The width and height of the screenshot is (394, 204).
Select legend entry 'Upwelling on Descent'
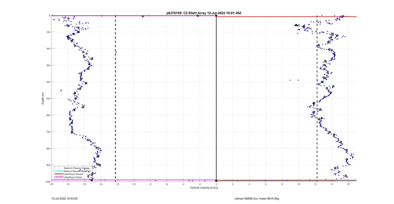[x=73, y=174]
